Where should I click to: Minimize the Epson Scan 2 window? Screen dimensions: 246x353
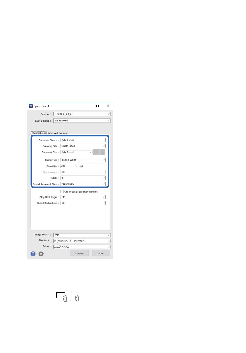tap(87, 106)
